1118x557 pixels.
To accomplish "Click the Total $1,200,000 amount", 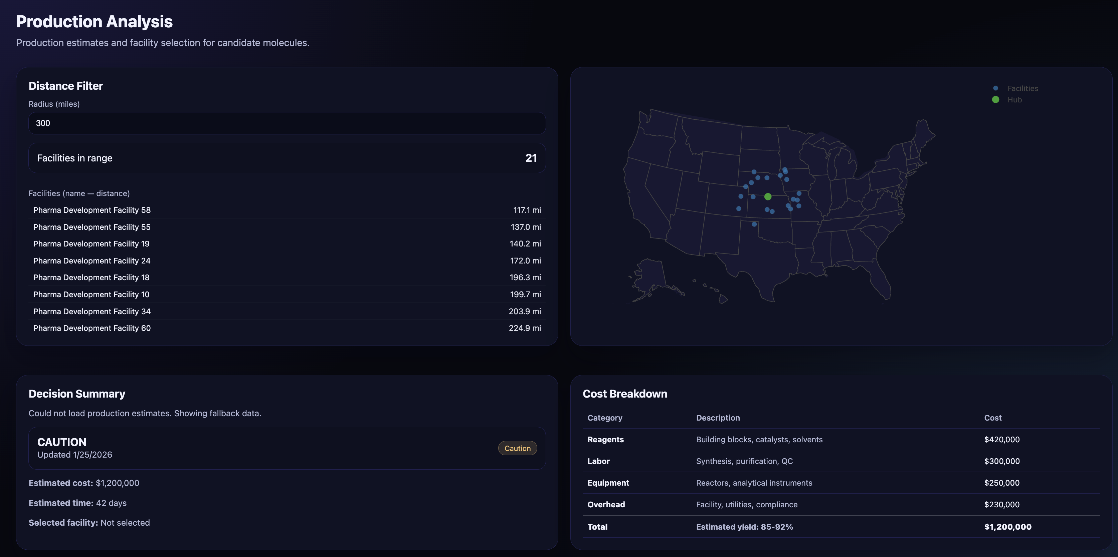I will click(x=1007, y=527).
